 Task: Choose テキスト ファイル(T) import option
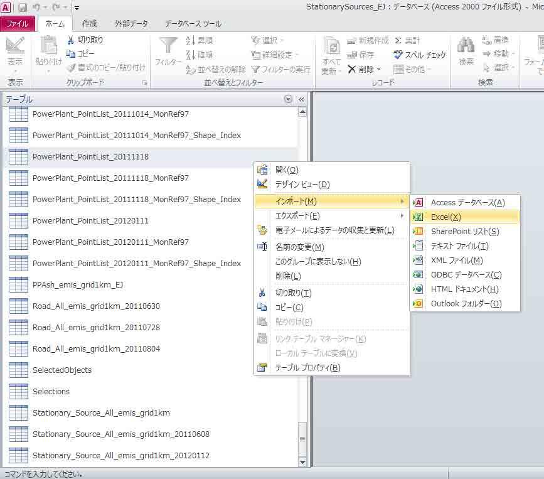coord(465,245)
